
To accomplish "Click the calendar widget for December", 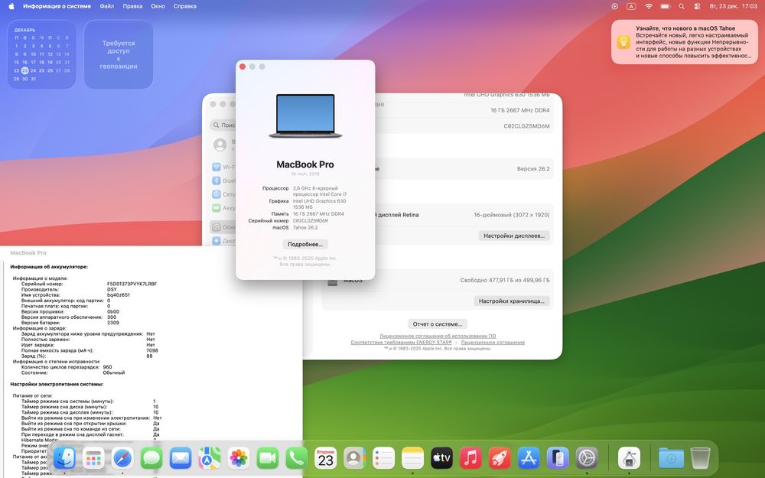I will 41,54.
